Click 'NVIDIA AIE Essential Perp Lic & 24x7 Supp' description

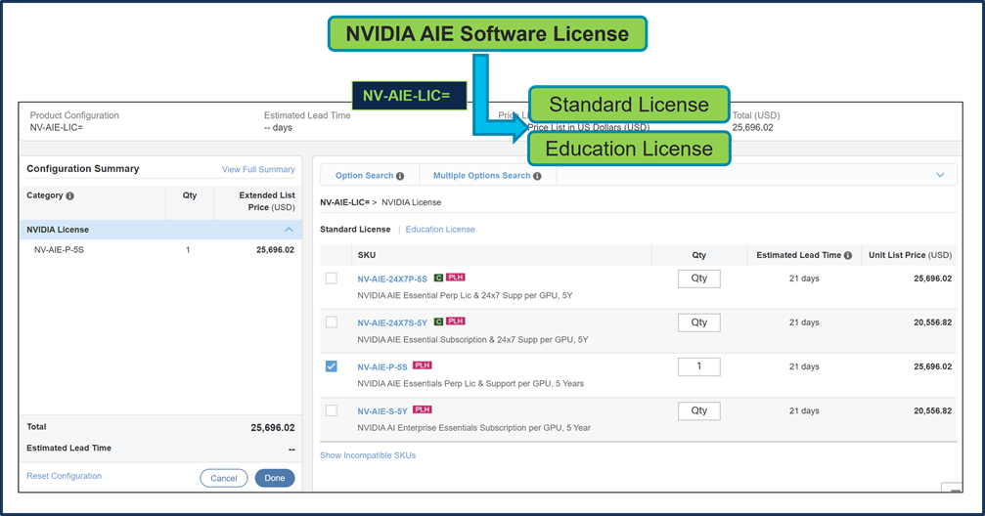click(465, 295)
